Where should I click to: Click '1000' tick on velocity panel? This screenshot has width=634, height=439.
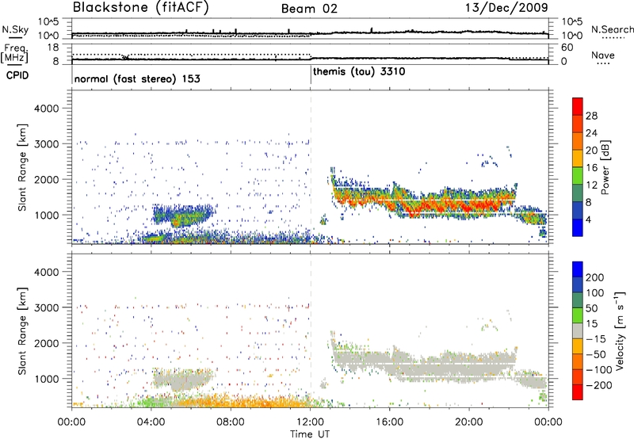[x=46, y=379]
